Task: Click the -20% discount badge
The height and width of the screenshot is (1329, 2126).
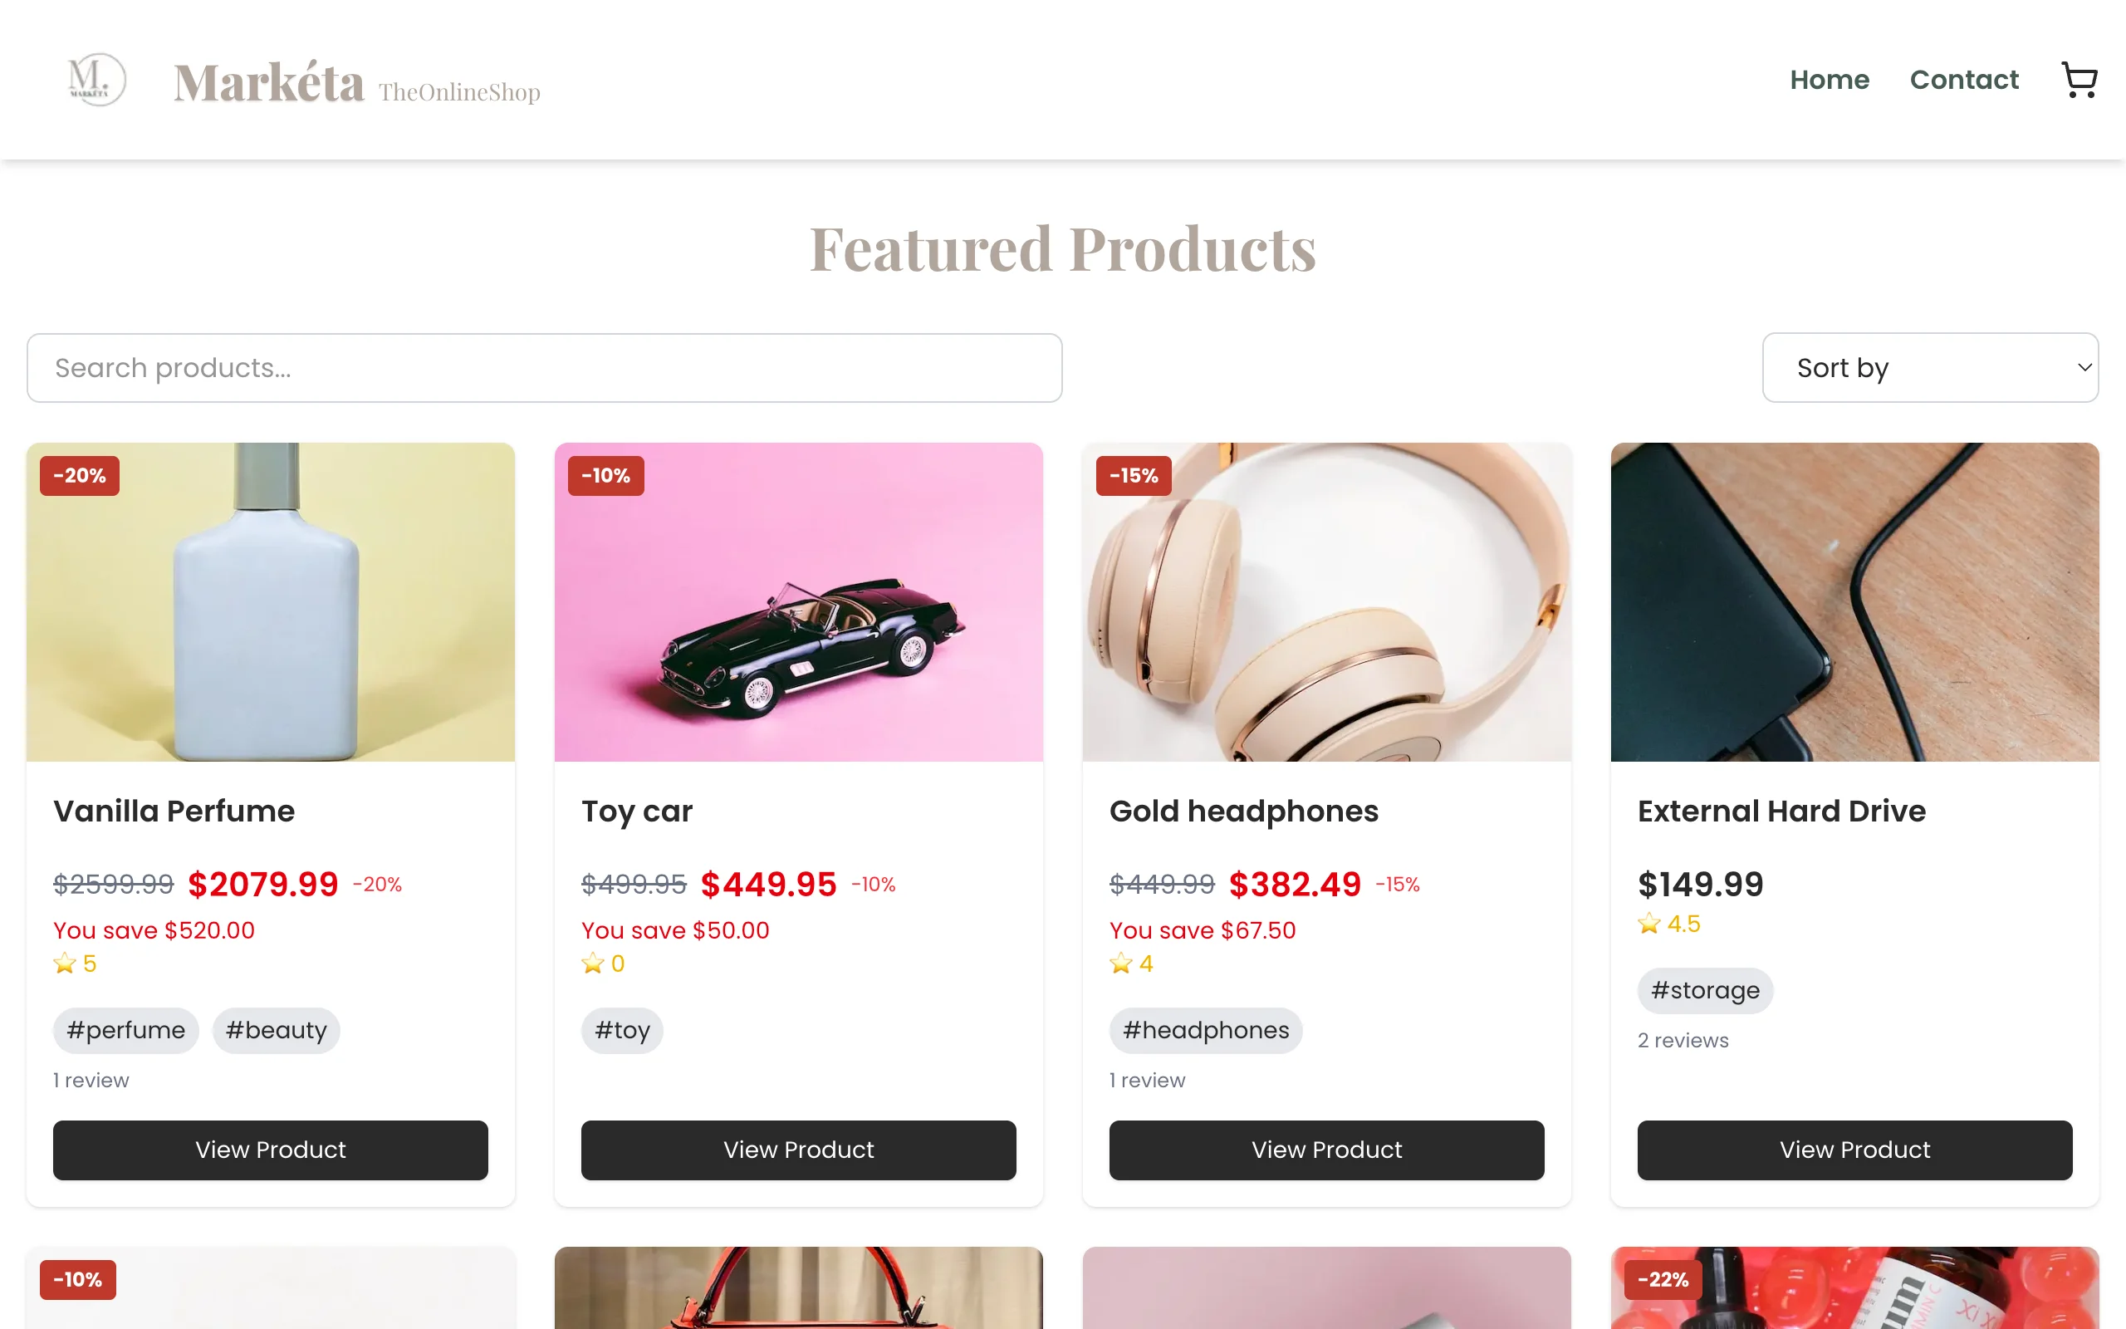Action: click(79, 475)
